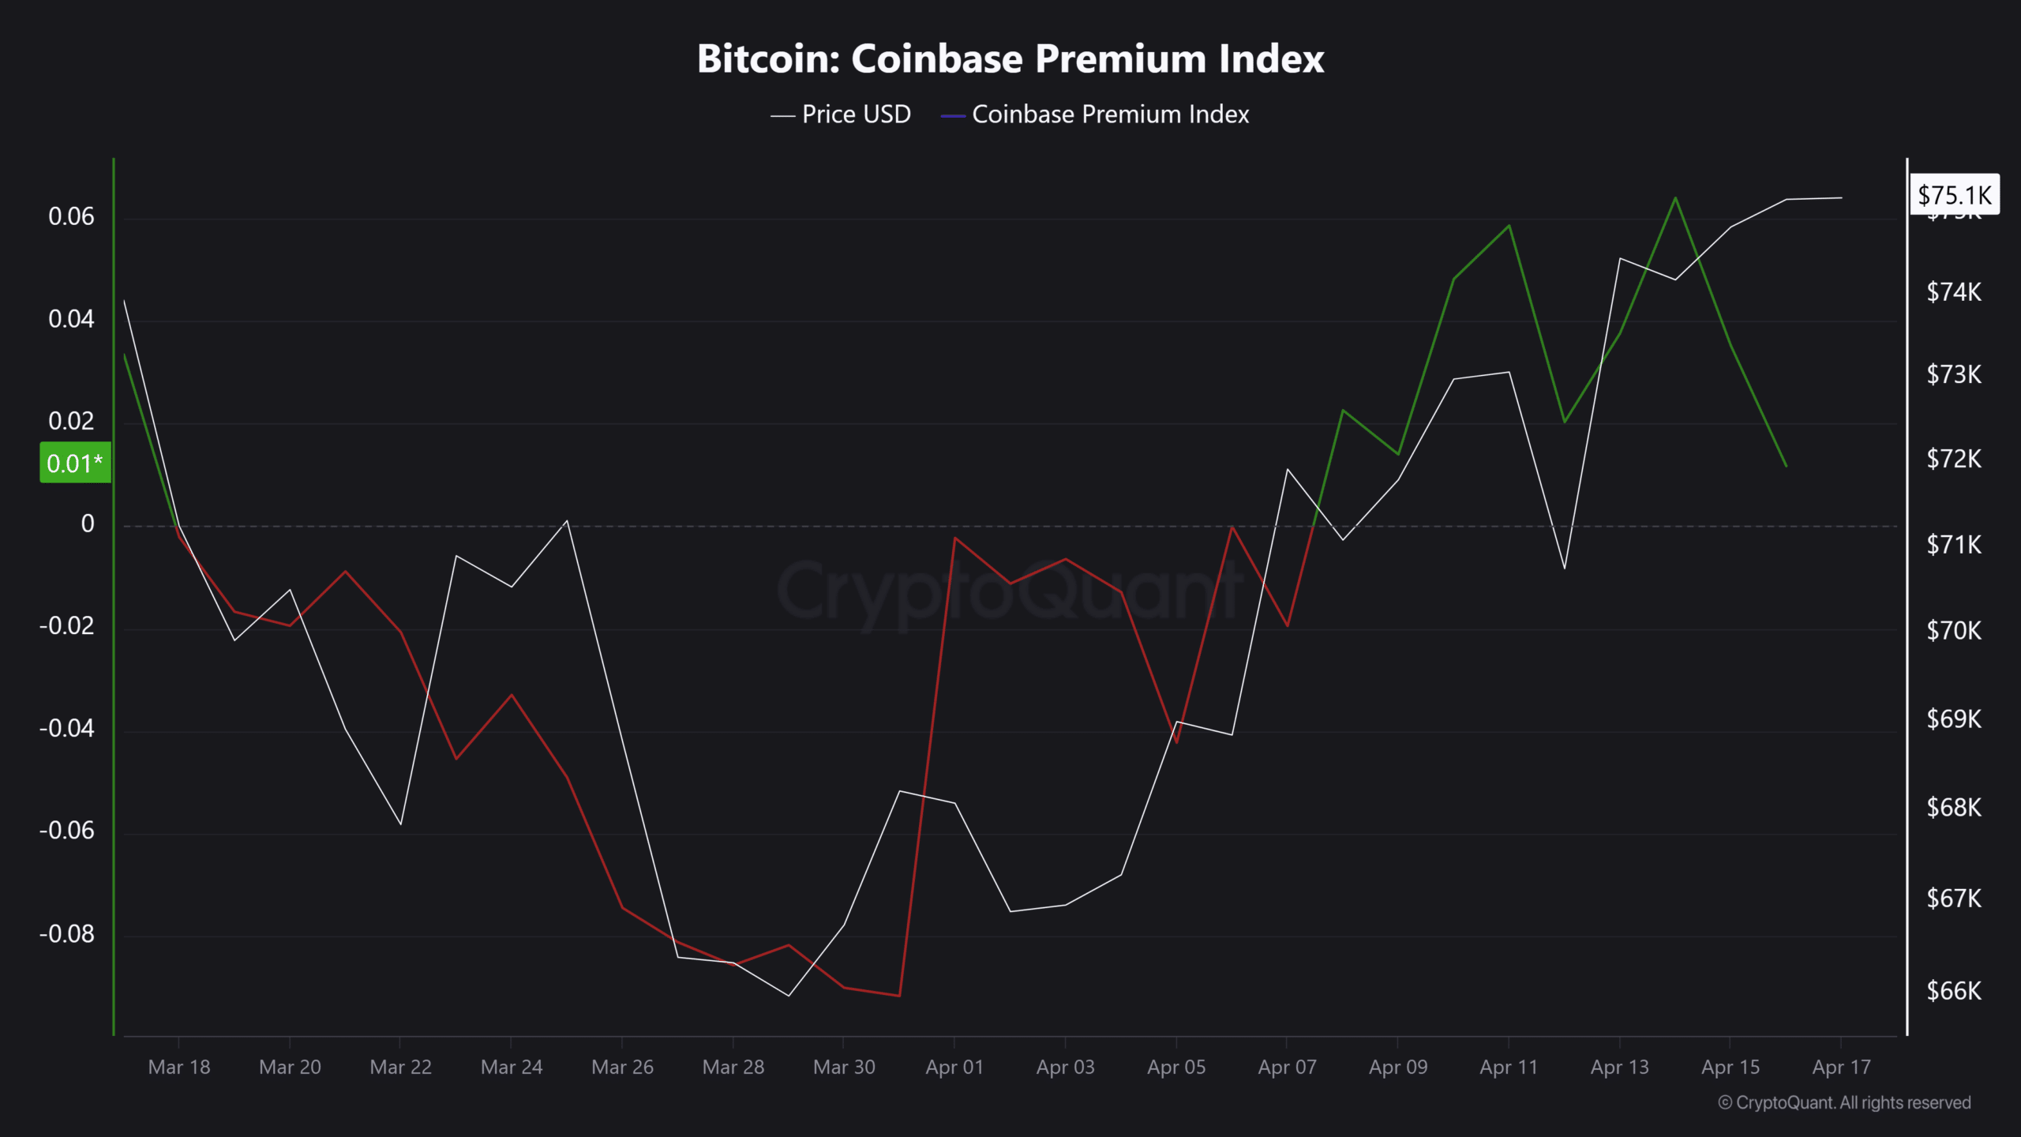Toggle the Coinbase Premium Index legend entry
The width and height of the screenshot is (2021, 1137).
tap(1110, 114)
